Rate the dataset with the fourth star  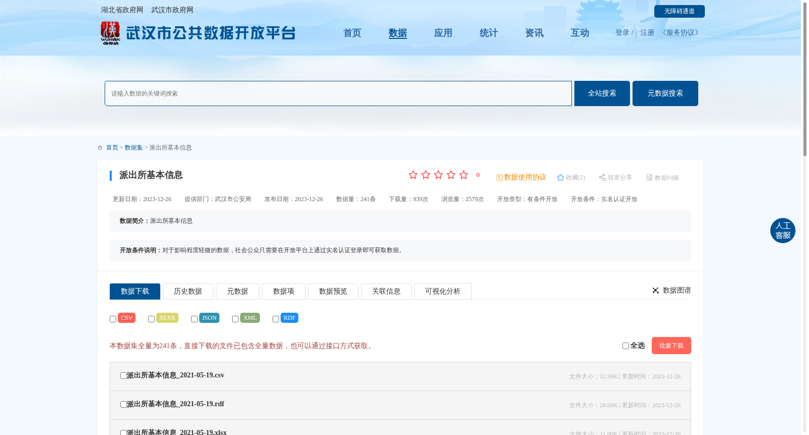click(x=451, y=175)
